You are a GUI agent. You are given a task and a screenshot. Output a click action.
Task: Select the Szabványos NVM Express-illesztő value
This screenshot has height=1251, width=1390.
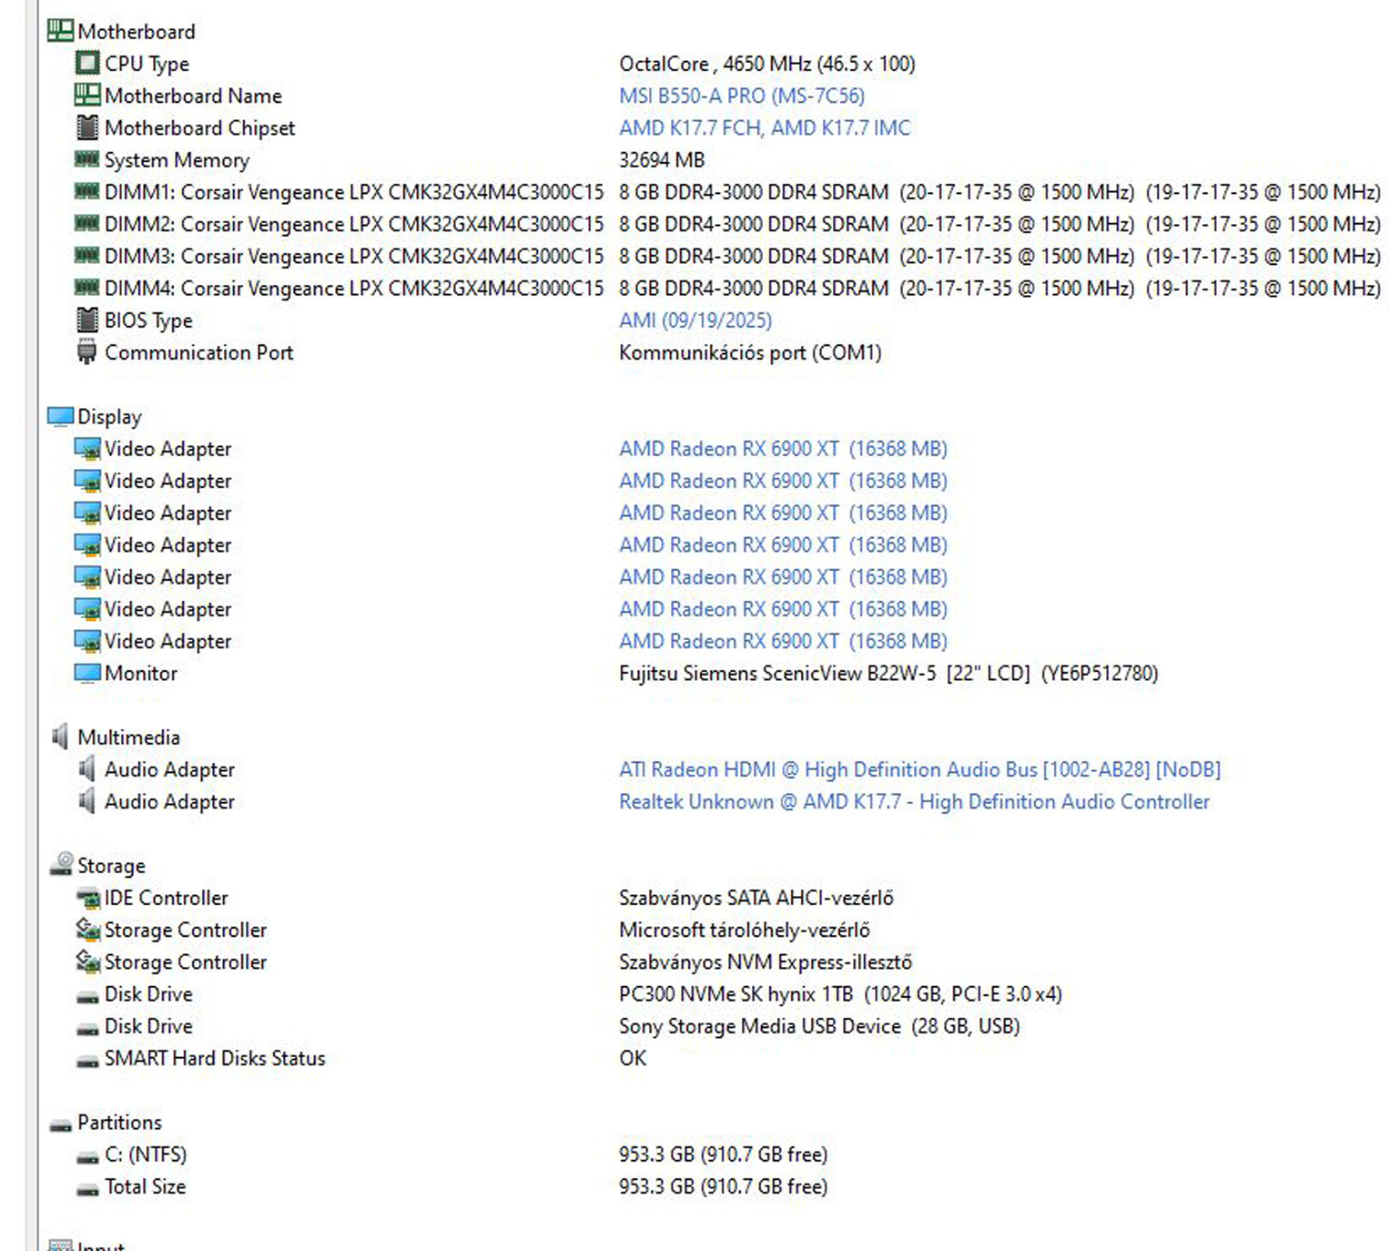click(766, 961)
